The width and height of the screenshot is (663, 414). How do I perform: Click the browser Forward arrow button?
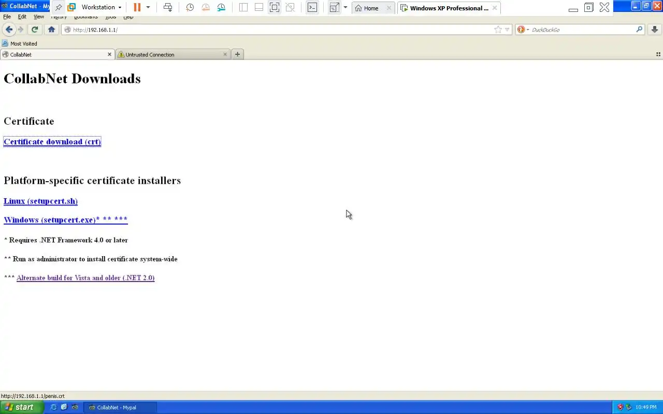pyautogui.click(x=21, y=29)
